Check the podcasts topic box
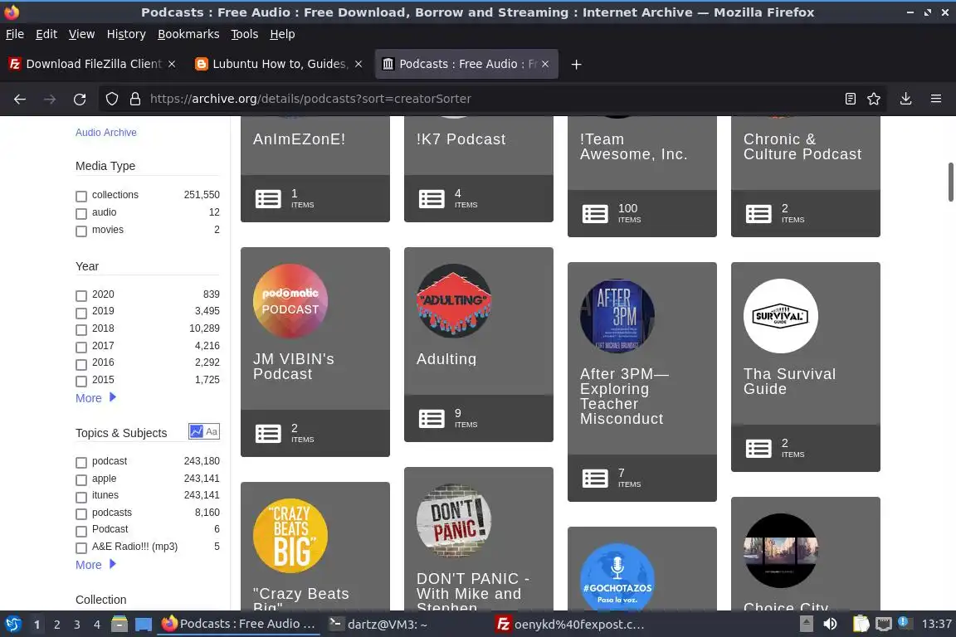The width and height of the screenshot is (956, 637). click(81, 514)
